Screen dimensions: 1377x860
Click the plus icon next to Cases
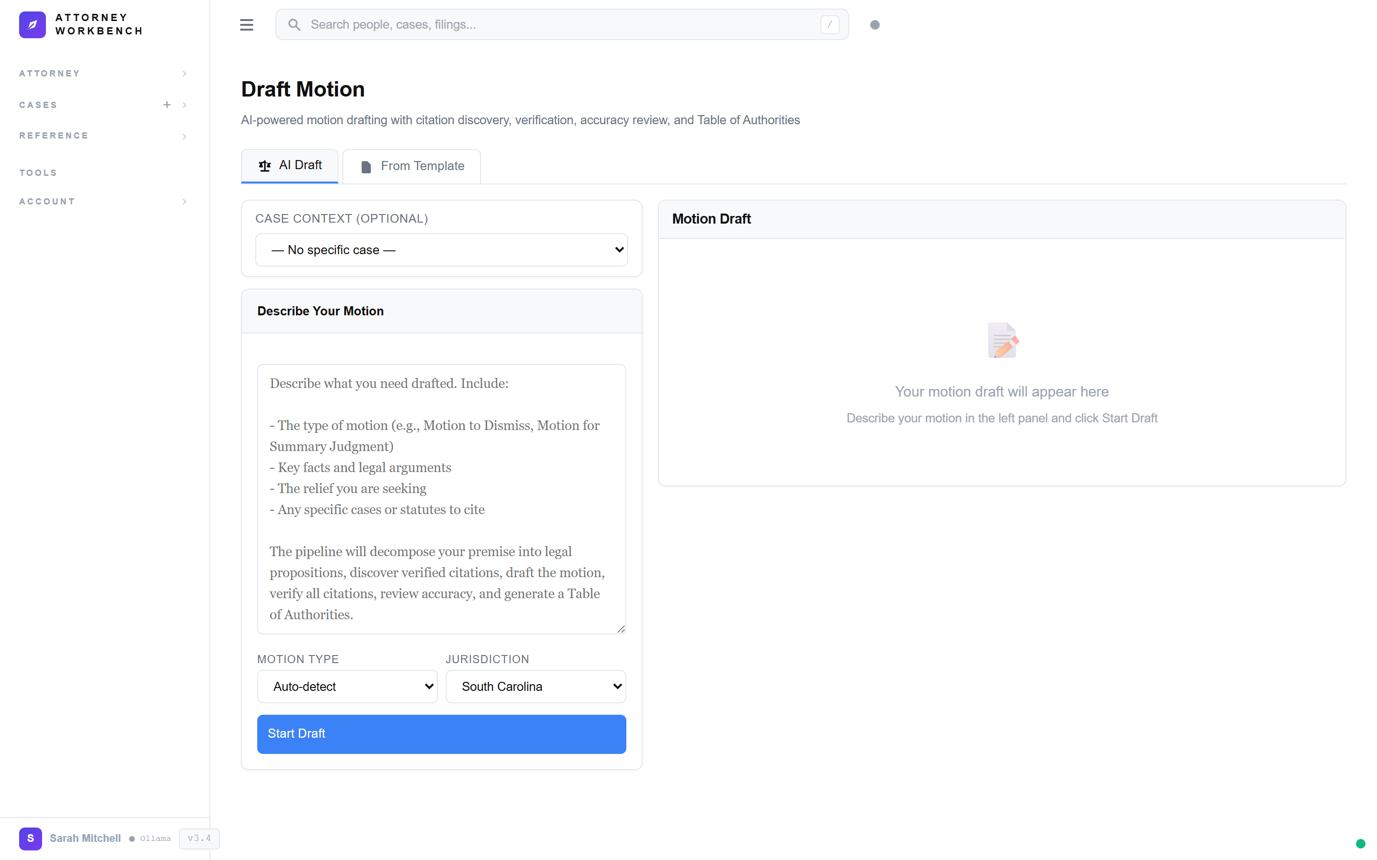167,105
